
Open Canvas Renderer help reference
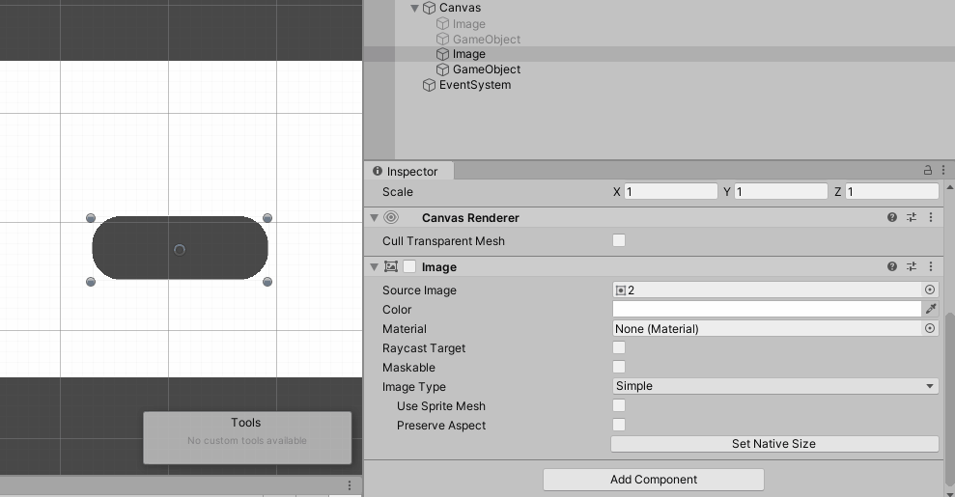(x=892, y=217)
